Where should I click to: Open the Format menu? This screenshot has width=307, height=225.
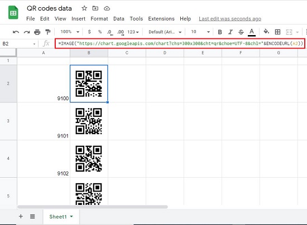(x=99, y=19)
